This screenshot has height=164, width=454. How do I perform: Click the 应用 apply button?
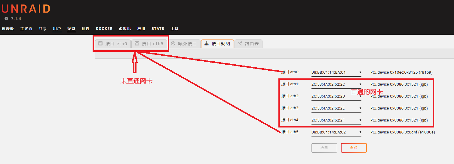coord(324,148)
